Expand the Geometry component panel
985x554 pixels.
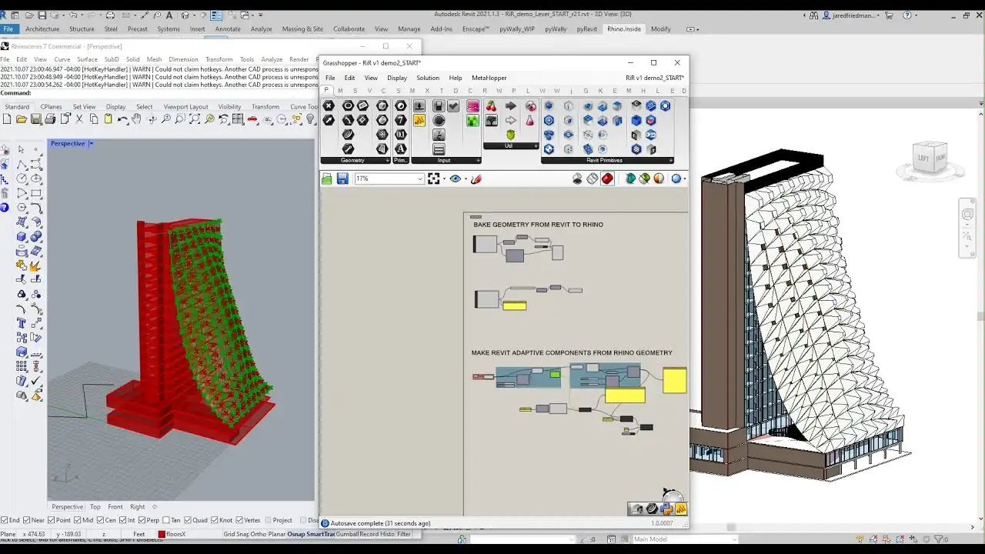(x=386, y=161)
